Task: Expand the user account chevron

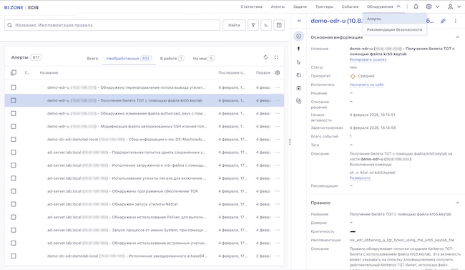Action: tap(459, 6)
